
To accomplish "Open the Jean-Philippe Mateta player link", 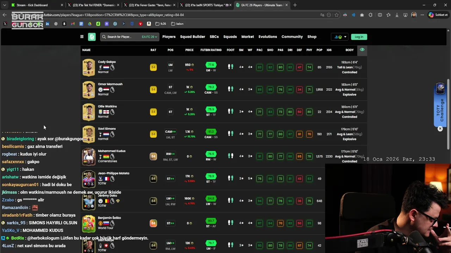I will (x=113, y=173).
